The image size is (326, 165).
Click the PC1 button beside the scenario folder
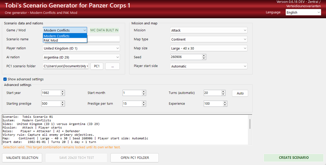pyautogui.click(x=97, y=66)
